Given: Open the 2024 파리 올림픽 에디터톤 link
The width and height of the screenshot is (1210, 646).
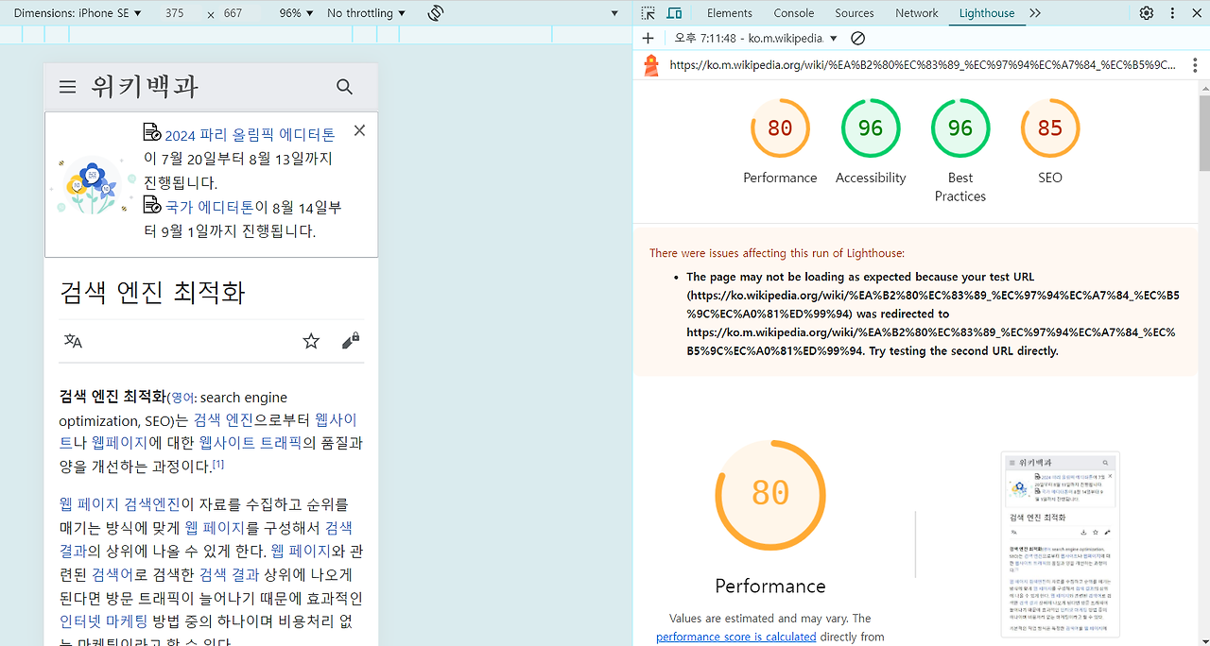Looking at the screenshot, I should point(250,135).
